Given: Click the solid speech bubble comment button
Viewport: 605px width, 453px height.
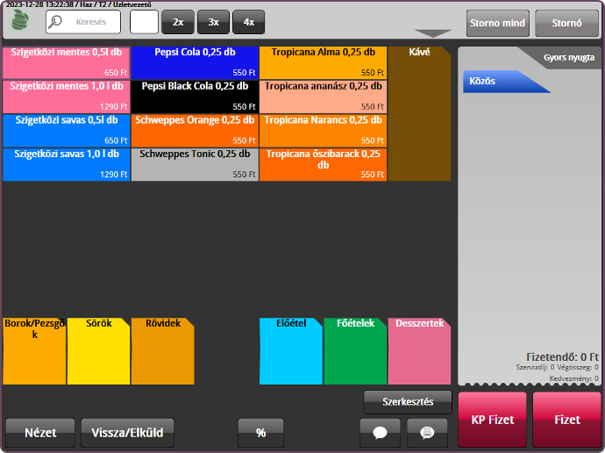Looking at the screenshot, I should 380,433.
